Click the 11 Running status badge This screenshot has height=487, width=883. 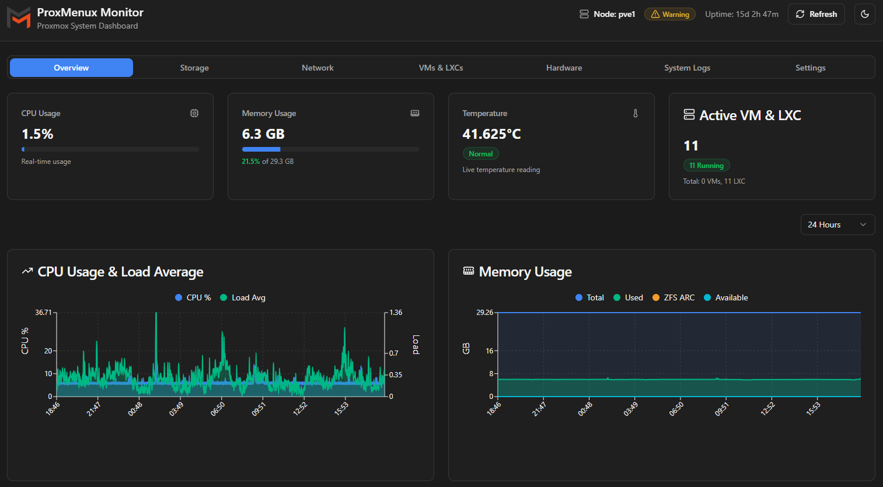(706, 166)
